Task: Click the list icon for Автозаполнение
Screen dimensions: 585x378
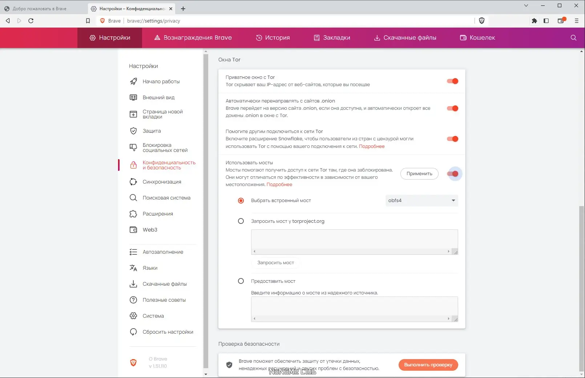Action: point(133,252)
